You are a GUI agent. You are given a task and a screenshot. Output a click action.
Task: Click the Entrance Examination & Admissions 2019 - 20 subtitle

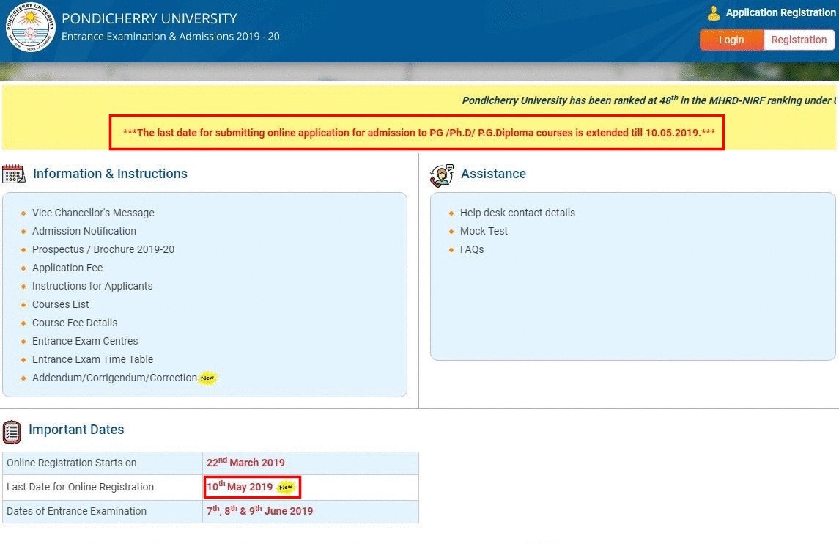coord(171,37)
